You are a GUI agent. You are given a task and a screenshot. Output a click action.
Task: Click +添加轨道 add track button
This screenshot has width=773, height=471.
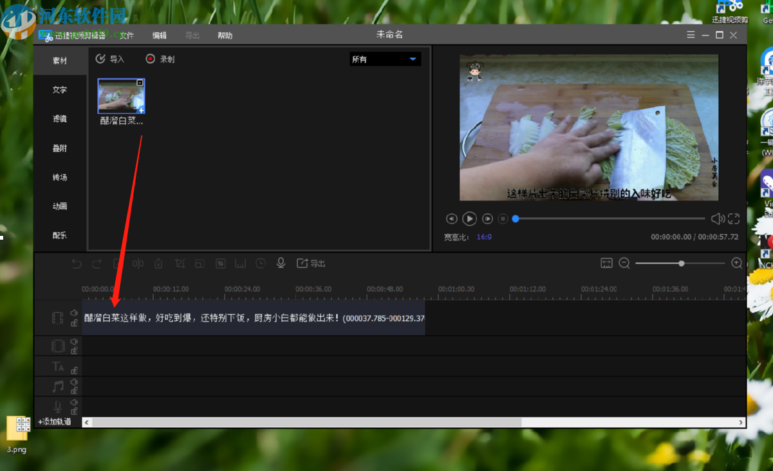pos(55,422)
